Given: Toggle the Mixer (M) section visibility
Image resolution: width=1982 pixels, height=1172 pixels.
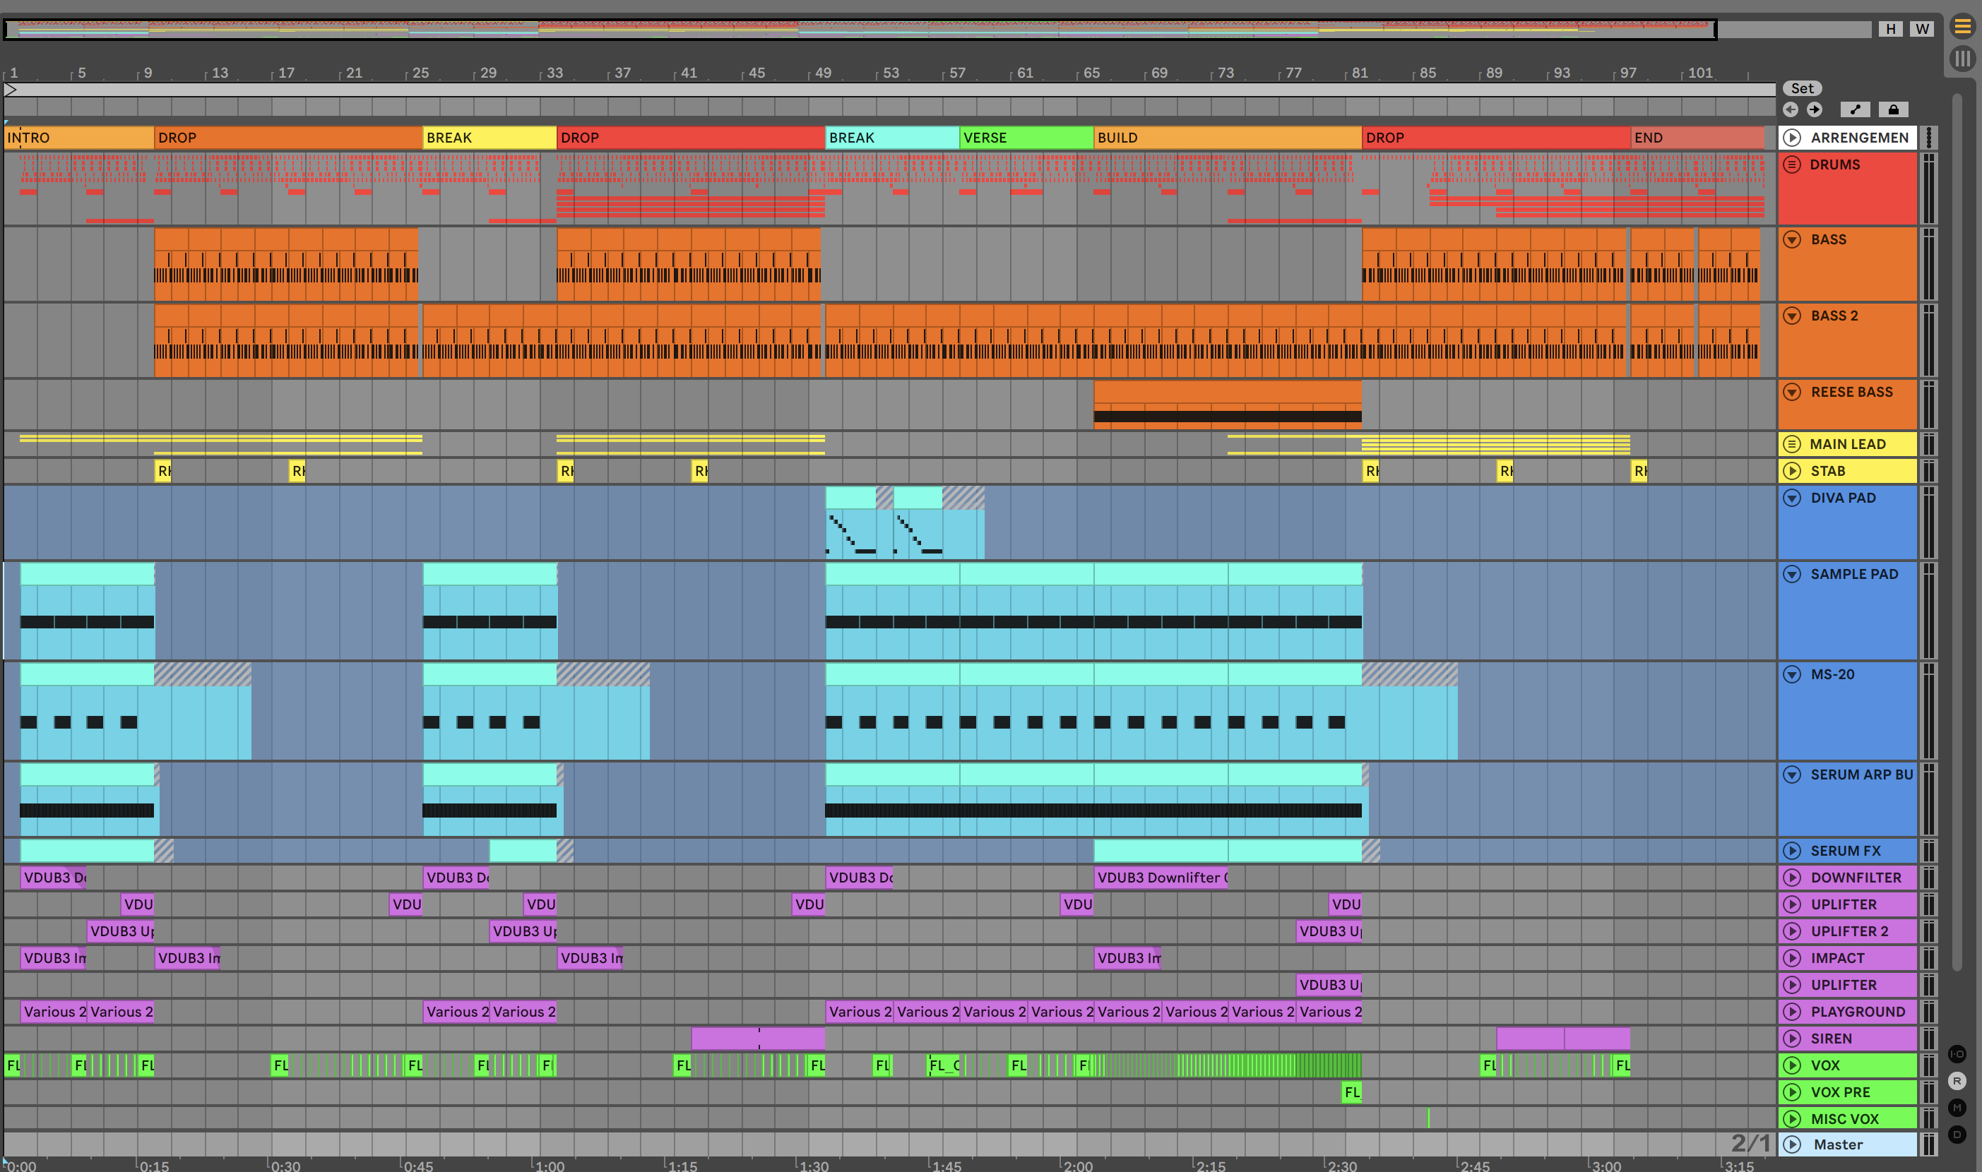Looking at the screenshot, I should (1957, 1108).
